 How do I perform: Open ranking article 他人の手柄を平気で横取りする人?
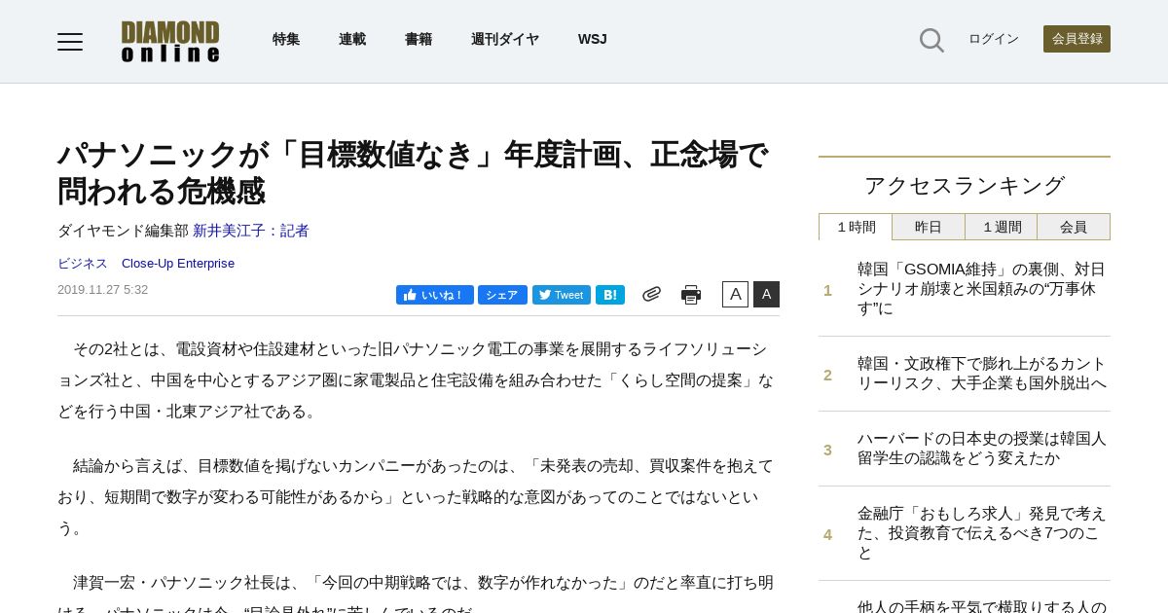click(x=981, y=606)
